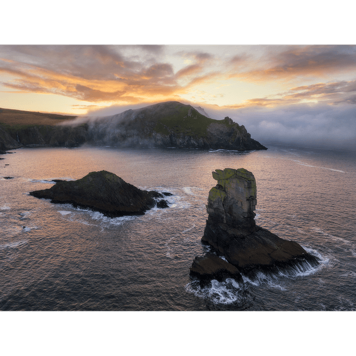
Task: Click the fog-covered headland hill peak
Action: point(170,107)
